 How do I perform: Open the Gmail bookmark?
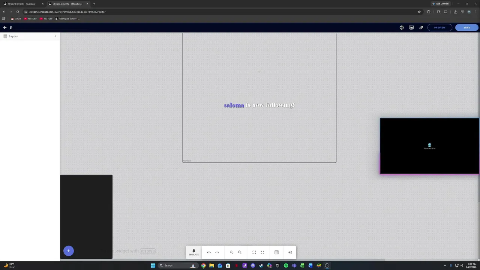click(16, 19)
